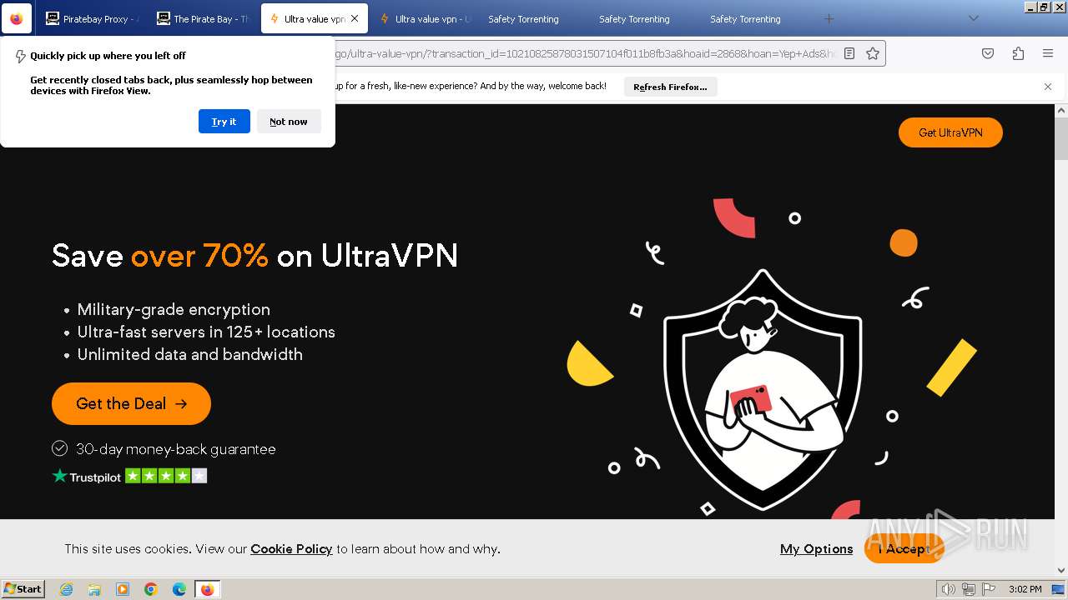Image resolution: width=1068 pixels, height=600 pixels.
Task: Open a new tab with plus button
Action: [829, 18]
